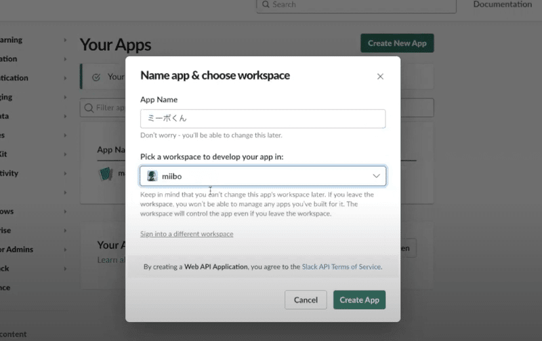This screenshot has height=341, width=542.
Task: Click the chevron arrow in workspace selector
Action: point(377,176)
